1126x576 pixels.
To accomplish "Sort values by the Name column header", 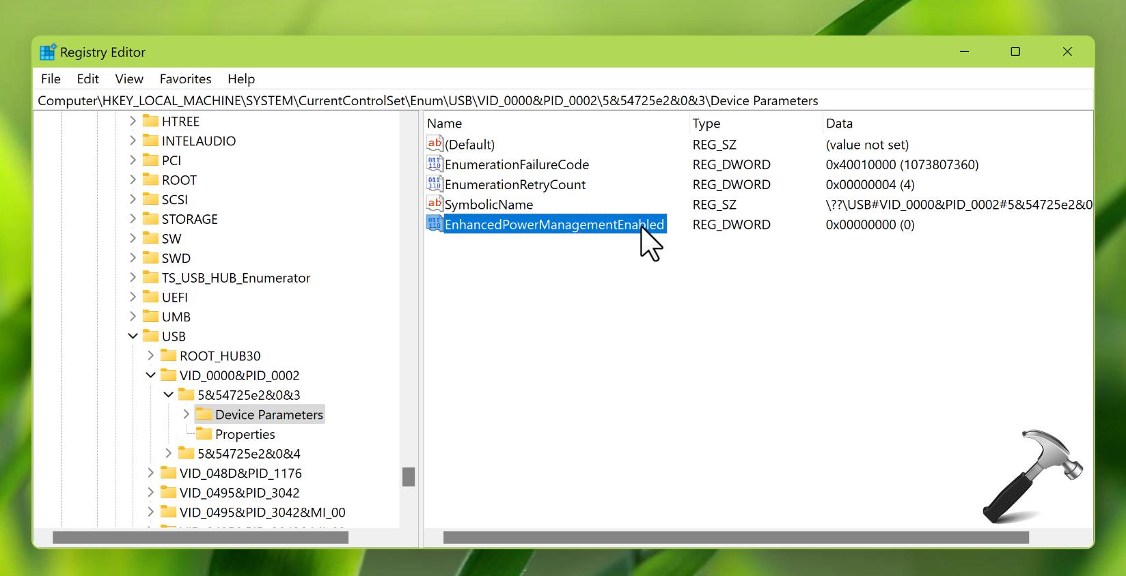I will pyautogui.click(x=445, y=124).
